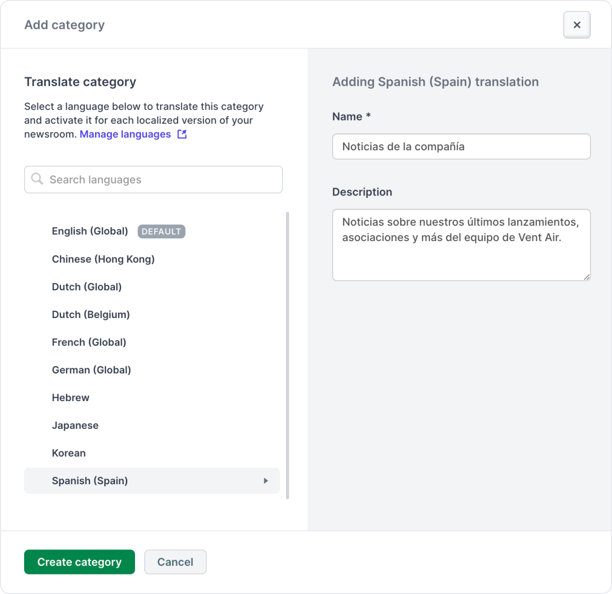Click the Description box resize handle
Viewport: 612px width, 594px height.
587,277
